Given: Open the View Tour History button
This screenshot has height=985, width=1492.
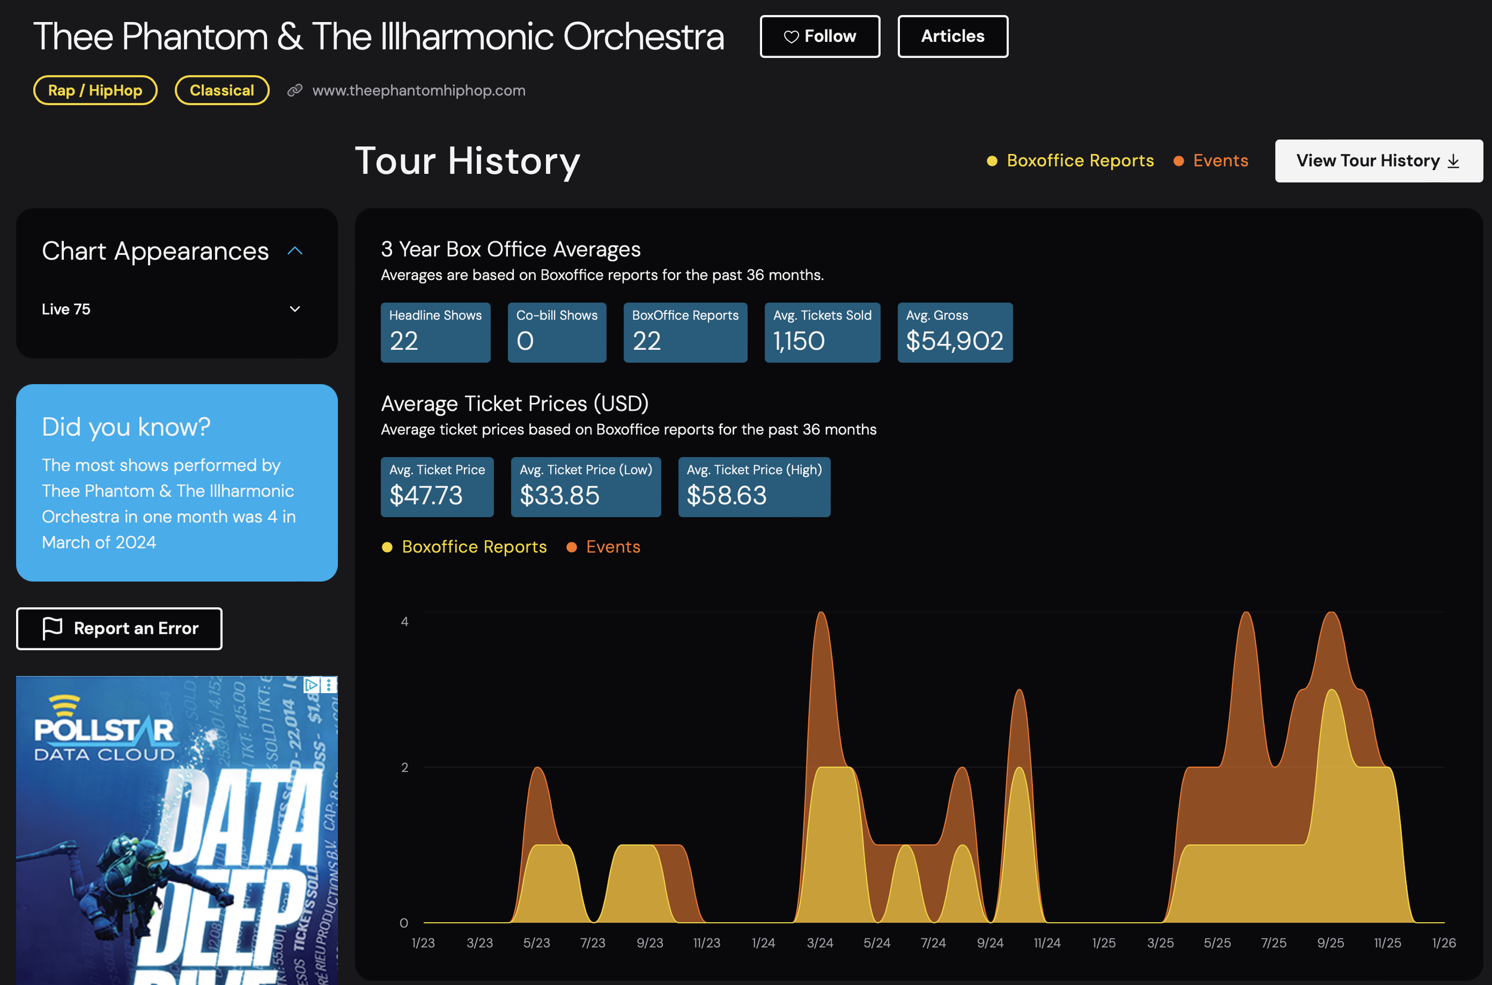Looking at the screenshot, I should (x=1368, y=161).
